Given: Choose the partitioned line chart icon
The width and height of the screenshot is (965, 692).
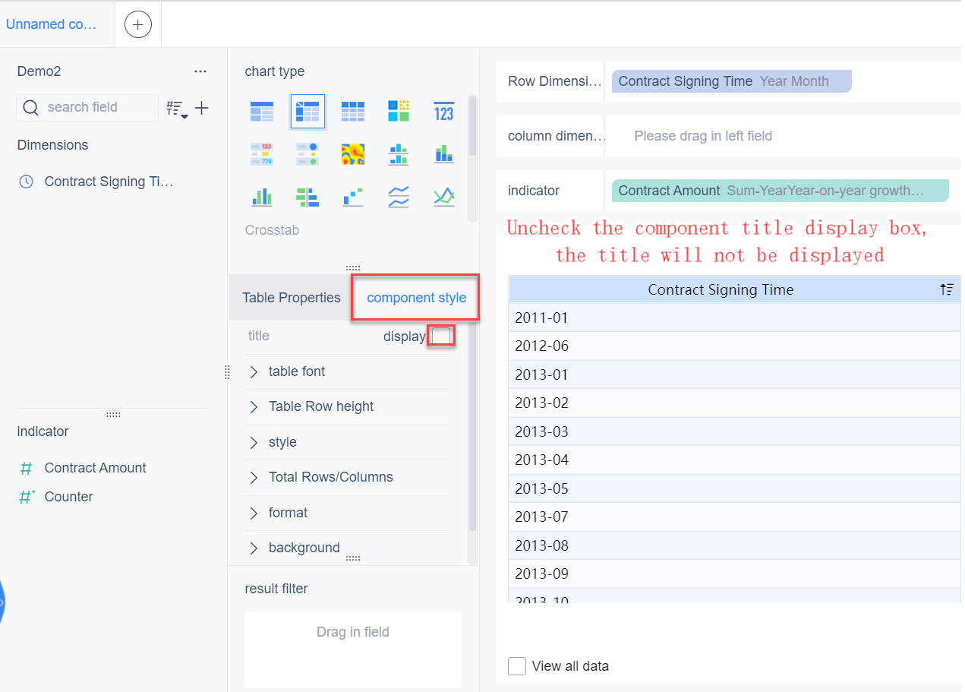Looking at the screenshot, I should (x=399, y=197).
